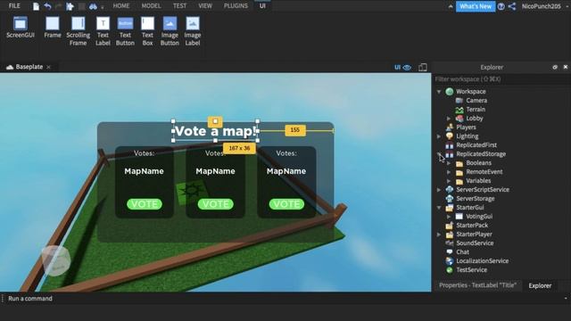
Task: Expand the Lobby model node
Action: click(x=449, y=119)
